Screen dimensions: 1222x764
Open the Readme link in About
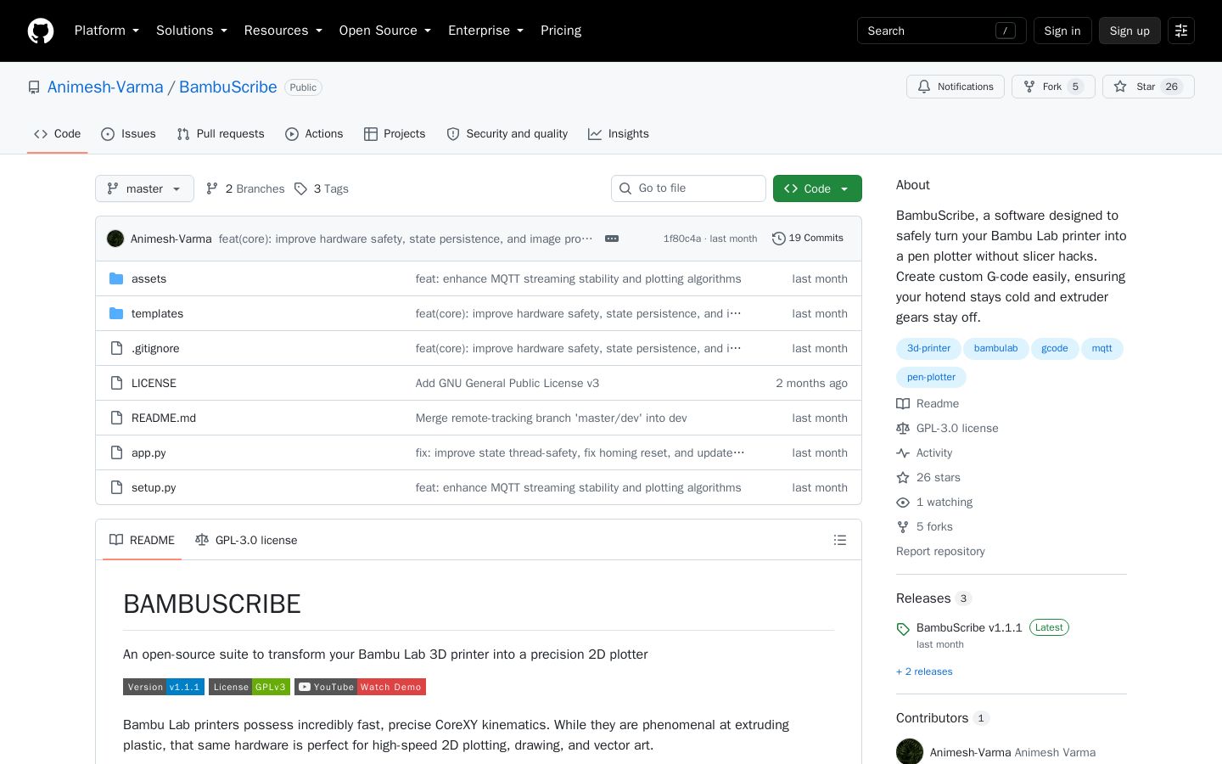928,404
